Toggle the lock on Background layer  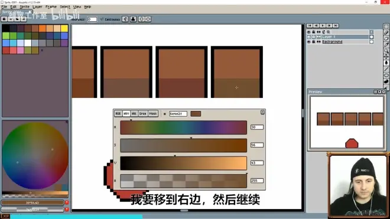pyautogui.click(x=314, y=42)
